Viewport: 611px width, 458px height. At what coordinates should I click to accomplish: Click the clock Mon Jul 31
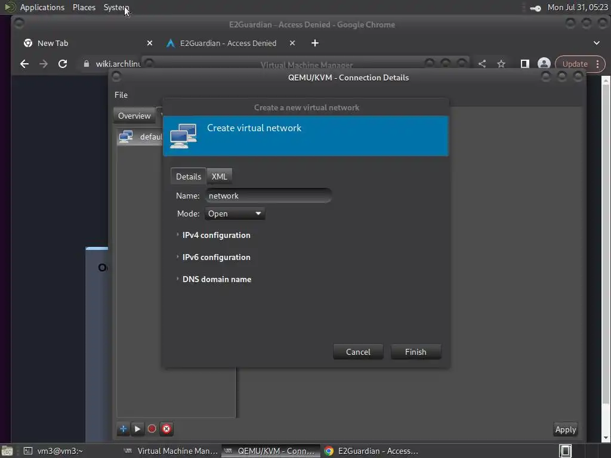(x=578, y=7)
